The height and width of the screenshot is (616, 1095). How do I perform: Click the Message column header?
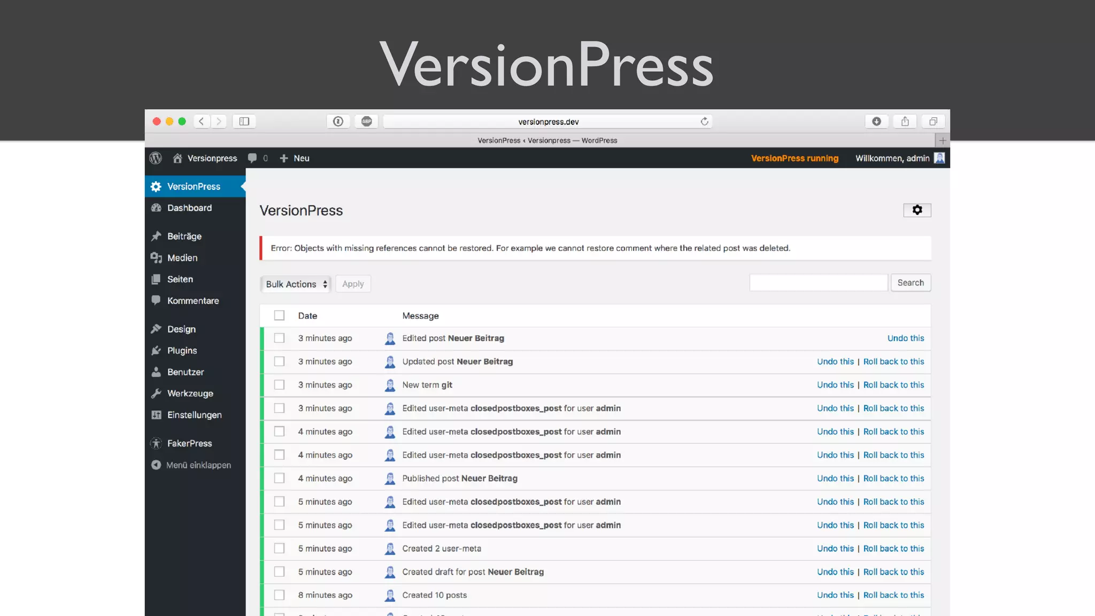coord(420,315)
